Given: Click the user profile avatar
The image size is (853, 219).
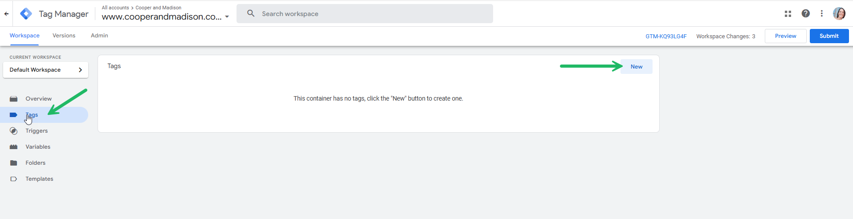Looking at the screenshot, I should point(839,13).
